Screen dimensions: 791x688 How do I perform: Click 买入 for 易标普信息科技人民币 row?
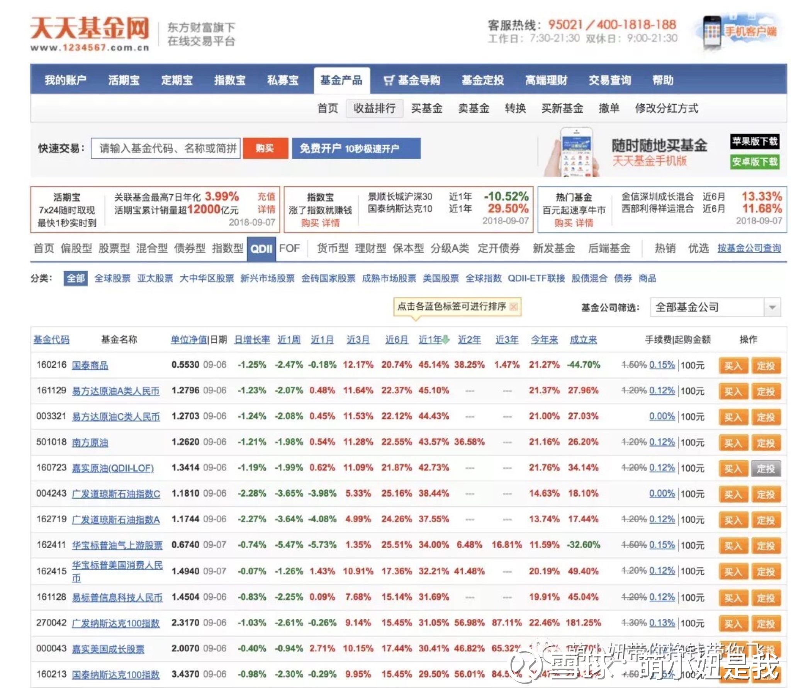[733, 598]
